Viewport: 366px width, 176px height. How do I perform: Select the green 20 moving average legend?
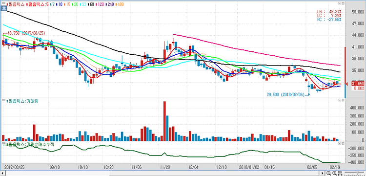75,4
